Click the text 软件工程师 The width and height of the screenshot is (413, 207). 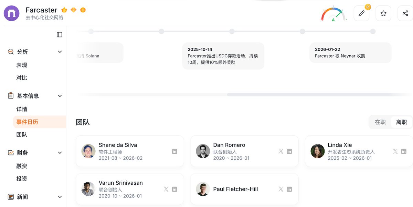[110, 152]
